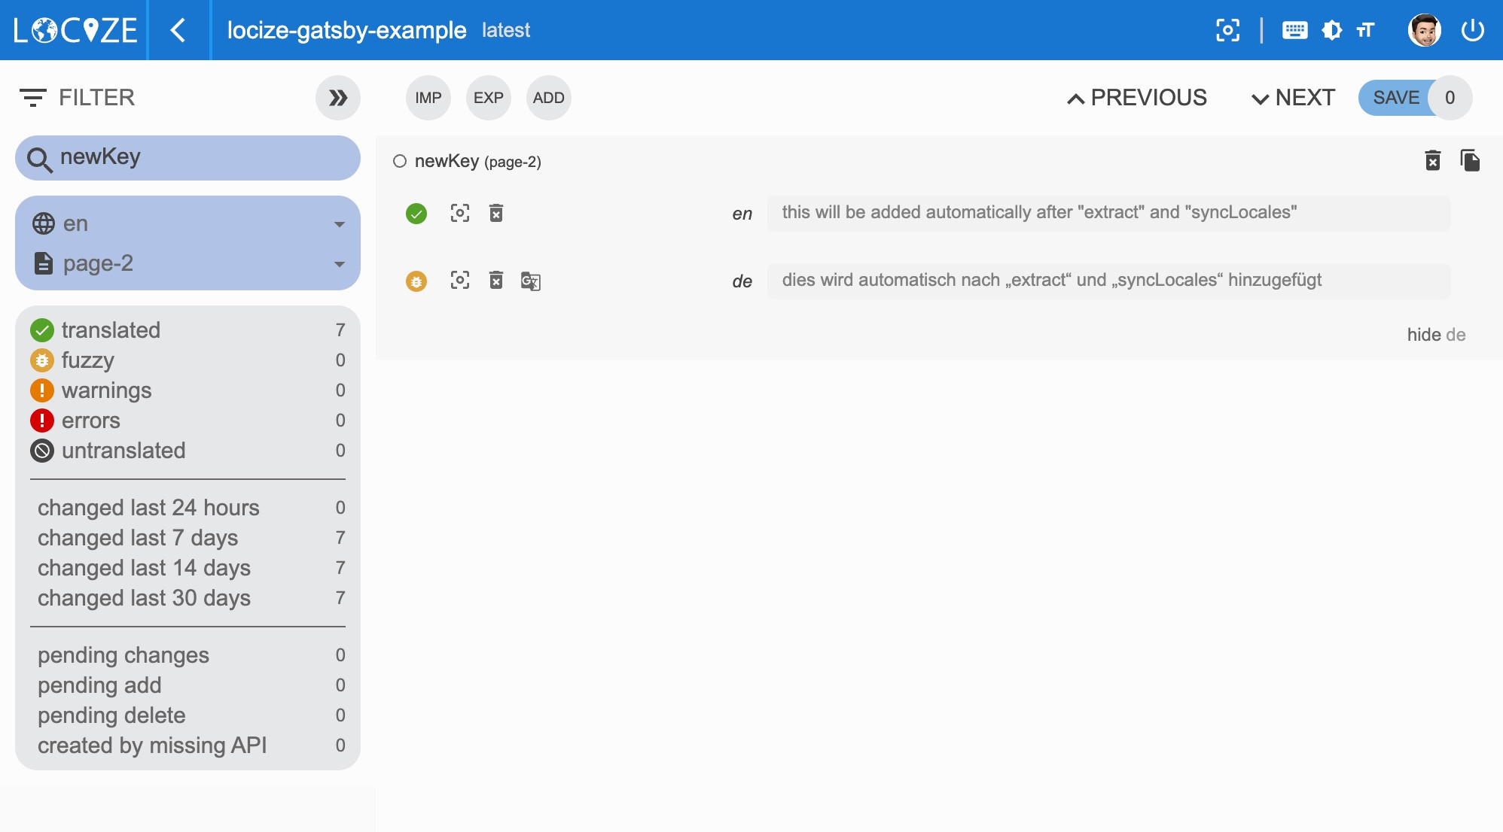Click the ADD button

coord(548,98)
